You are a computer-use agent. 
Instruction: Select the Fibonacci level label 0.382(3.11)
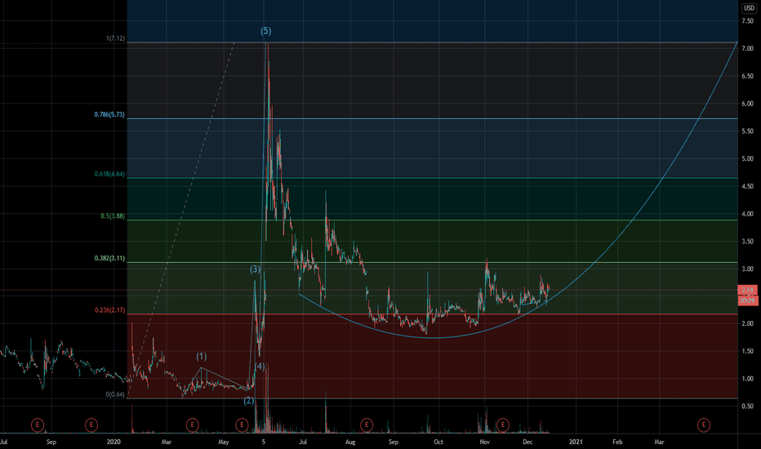click(109, 258)
